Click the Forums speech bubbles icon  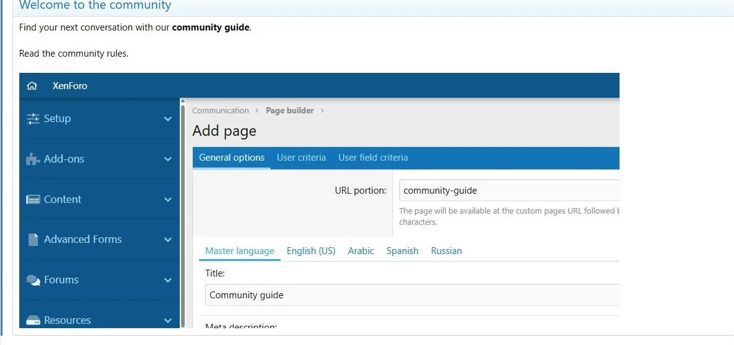pos(33,280)
